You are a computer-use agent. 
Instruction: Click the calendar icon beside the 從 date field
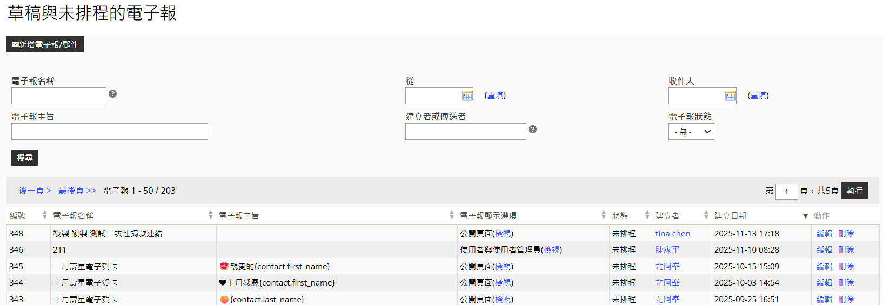tap(467, 96)
